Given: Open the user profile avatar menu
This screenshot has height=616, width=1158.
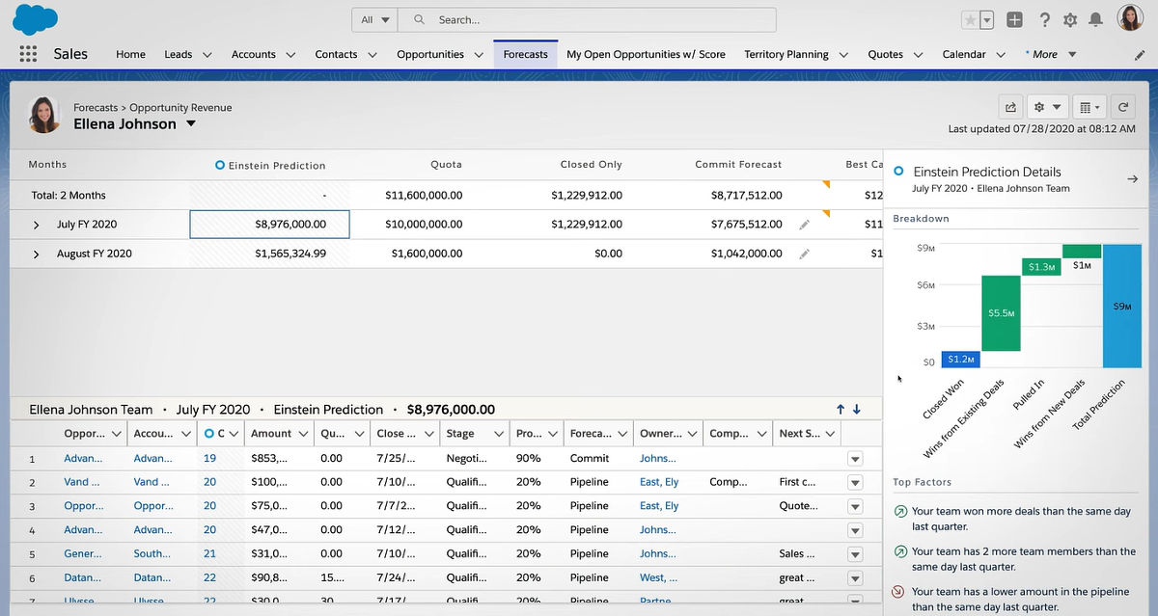Looking at the screenshot, I should pos(1130,18).
